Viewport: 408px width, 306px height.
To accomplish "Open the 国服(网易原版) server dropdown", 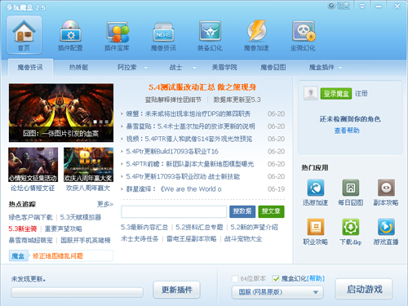I will coord(277,292).
